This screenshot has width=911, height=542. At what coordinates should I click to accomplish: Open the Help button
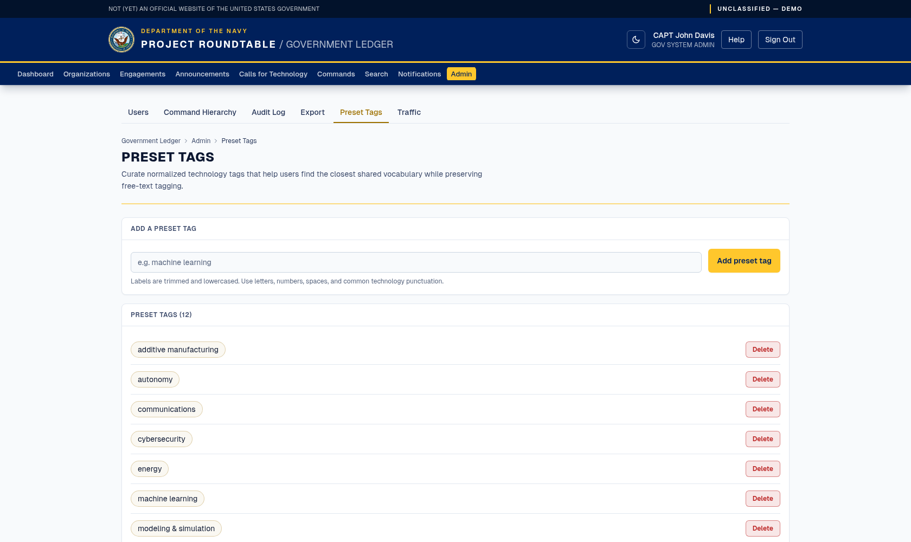736,40
